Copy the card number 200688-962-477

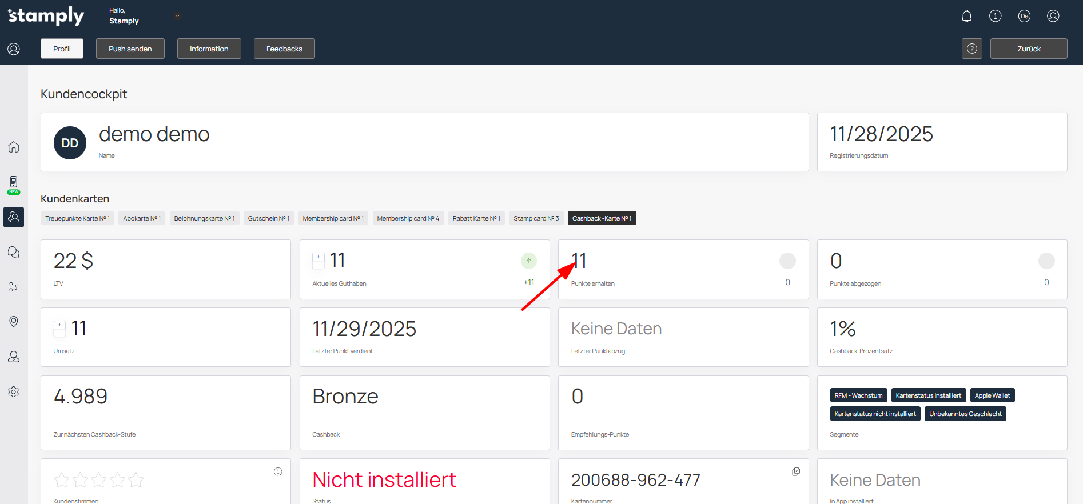[x=796, y=471]
